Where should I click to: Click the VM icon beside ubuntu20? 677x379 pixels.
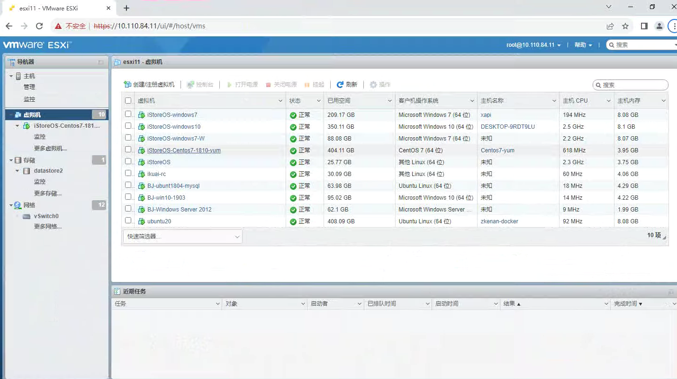coord(141,221)
